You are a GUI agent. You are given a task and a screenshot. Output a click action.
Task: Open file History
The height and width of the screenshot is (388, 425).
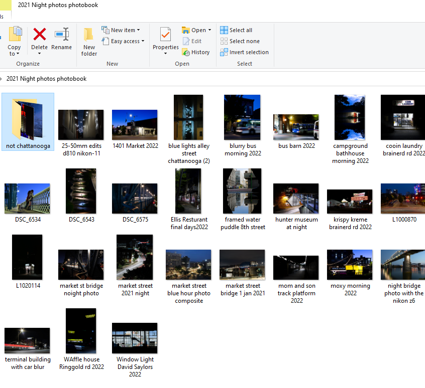pos(196,52)
